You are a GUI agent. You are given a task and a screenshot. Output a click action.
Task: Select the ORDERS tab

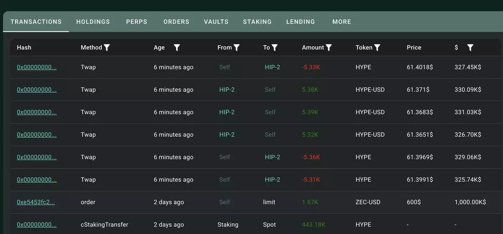tap(176, 22)
